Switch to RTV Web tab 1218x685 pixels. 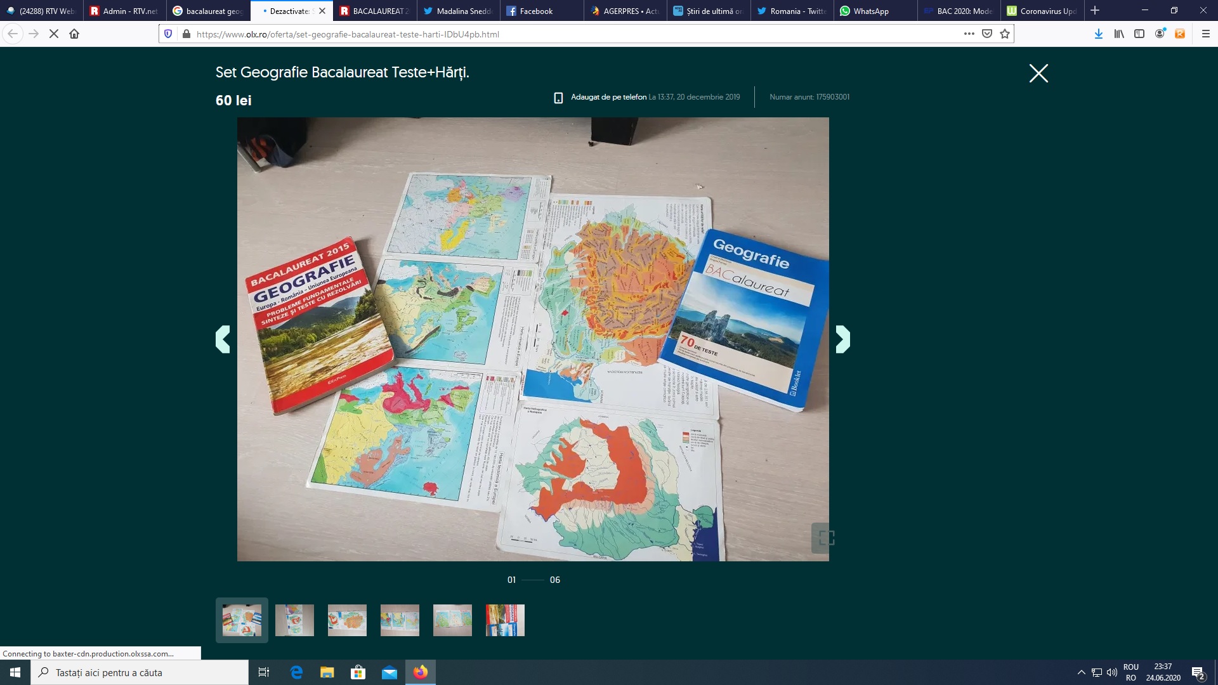41,11
